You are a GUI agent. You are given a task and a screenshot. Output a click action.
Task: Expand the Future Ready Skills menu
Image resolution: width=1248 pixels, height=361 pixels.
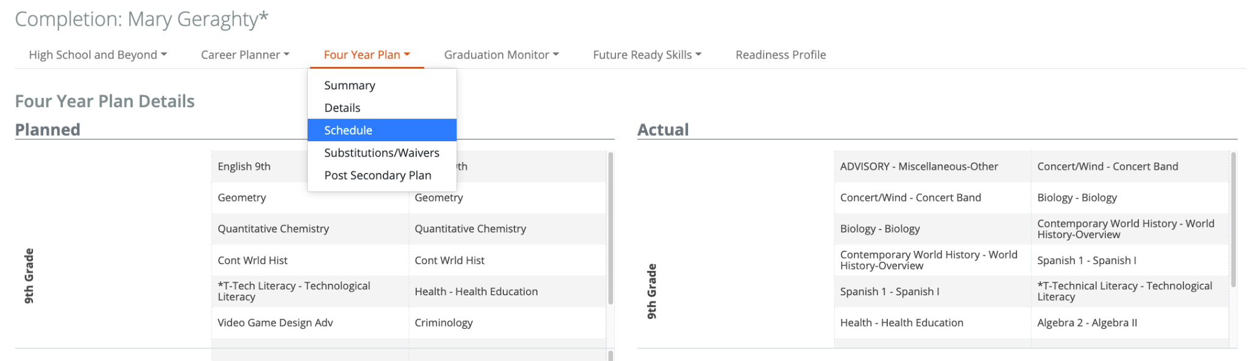tap(647, 55)
